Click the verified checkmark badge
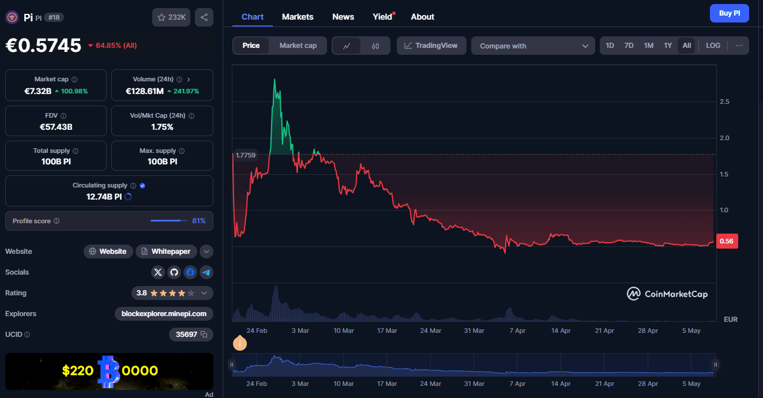Image resolution: width=763 pixels, height=398 pixels. click(x=142, y=186)
